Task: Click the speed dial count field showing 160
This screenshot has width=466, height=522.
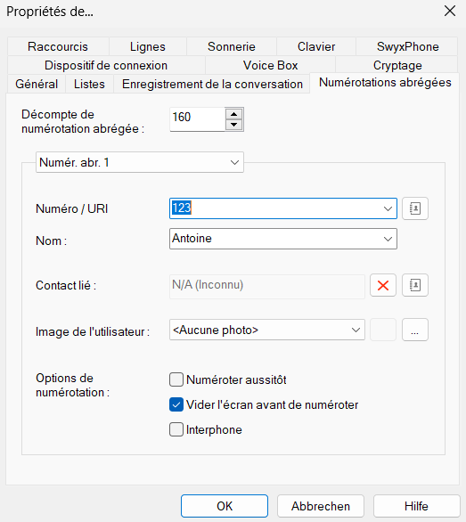Action: click(198, 119)
